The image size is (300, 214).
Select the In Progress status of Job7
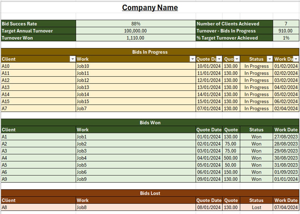tap(256, 108)
